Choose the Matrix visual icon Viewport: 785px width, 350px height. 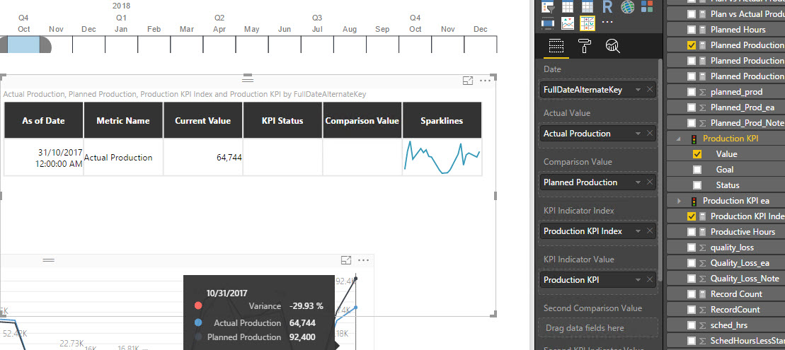point(588,7)
